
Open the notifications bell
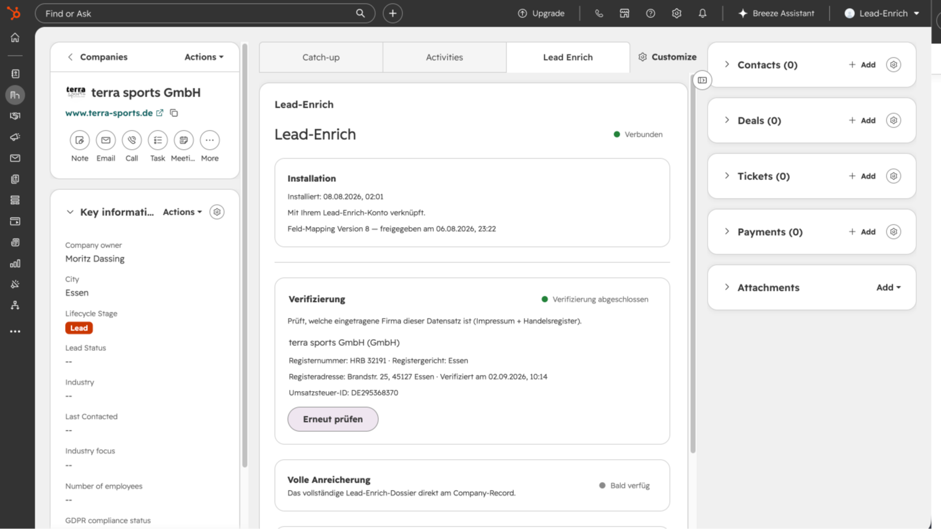(x=703, y=13)
